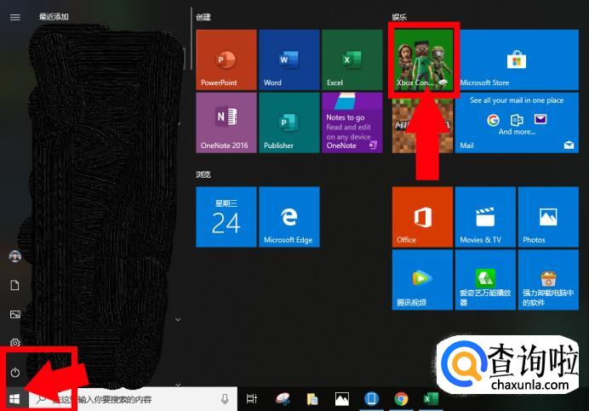589x411 pixels.
Task: Click the 浏览 group heading
Action: click(203, 174)
